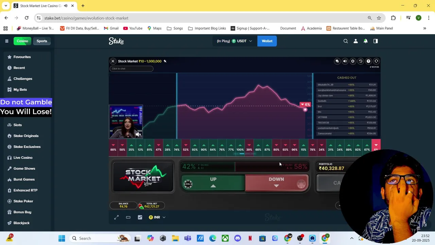The width and height of the screenshot is (435, 245).
Task: Close the Stock Market game lobby X
Action: click(113, 61)
